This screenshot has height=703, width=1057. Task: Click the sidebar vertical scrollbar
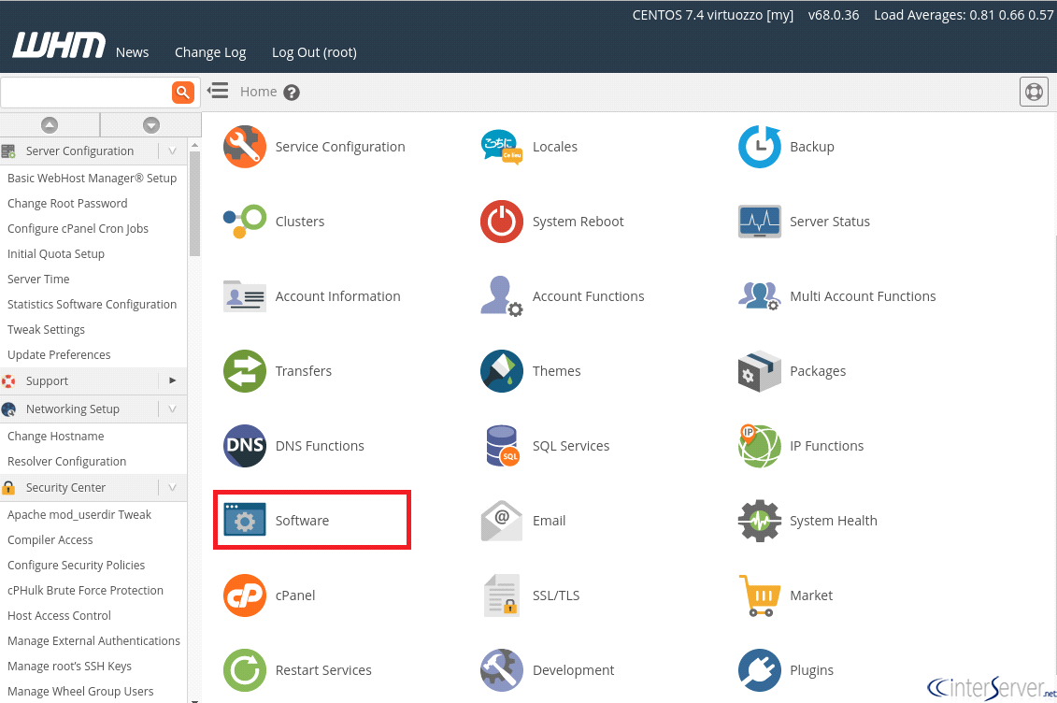click(x=194, y=202)
